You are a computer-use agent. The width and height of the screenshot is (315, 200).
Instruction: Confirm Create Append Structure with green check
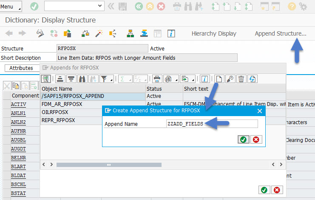coord(243,139)
